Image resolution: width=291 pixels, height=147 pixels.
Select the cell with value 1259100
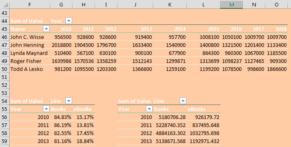click(x=170, y=69)
